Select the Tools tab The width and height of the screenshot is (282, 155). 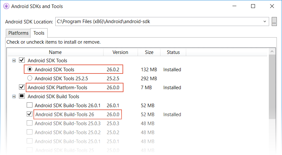(39, 33)
